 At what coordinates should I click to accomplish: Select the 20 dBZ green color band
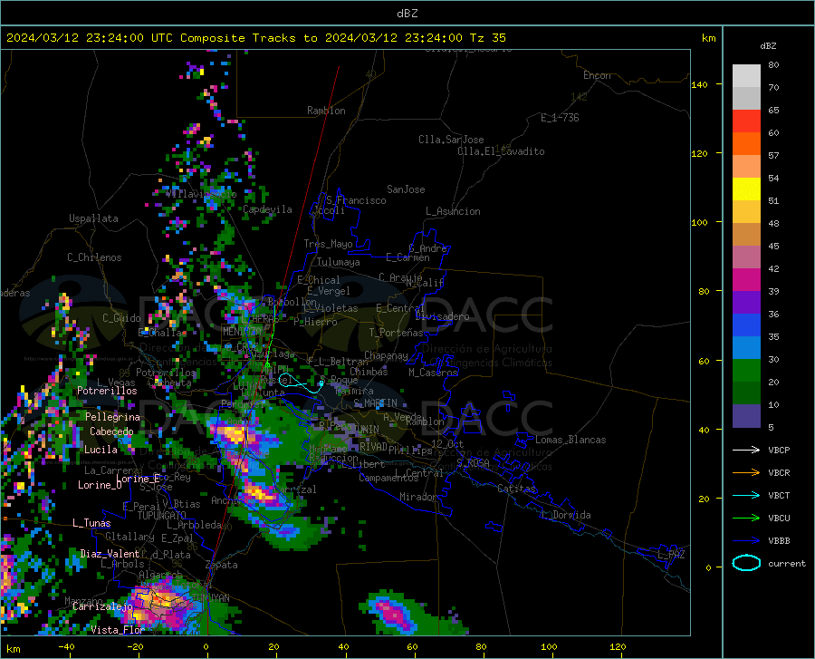tap(746, 371)
